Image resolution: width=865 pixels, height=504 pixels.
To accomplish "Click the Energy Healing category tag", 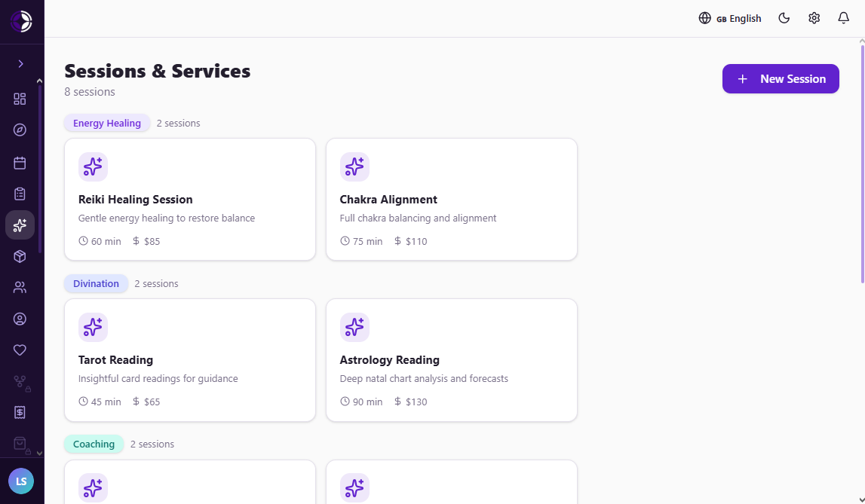I will coord(107,123).
